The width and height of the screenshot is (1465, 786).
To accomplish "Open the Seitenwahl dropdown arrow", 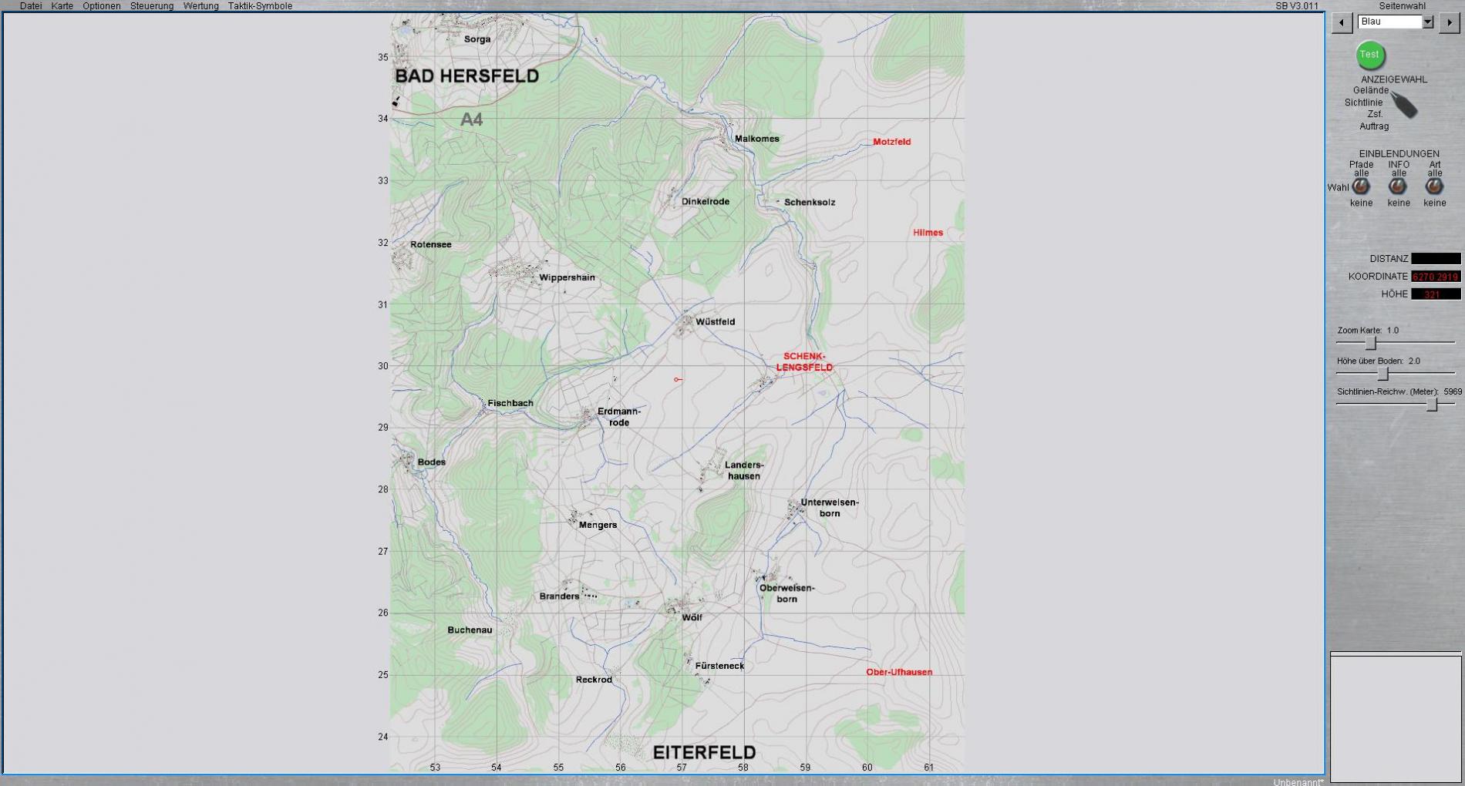I will click(1427, 22).
